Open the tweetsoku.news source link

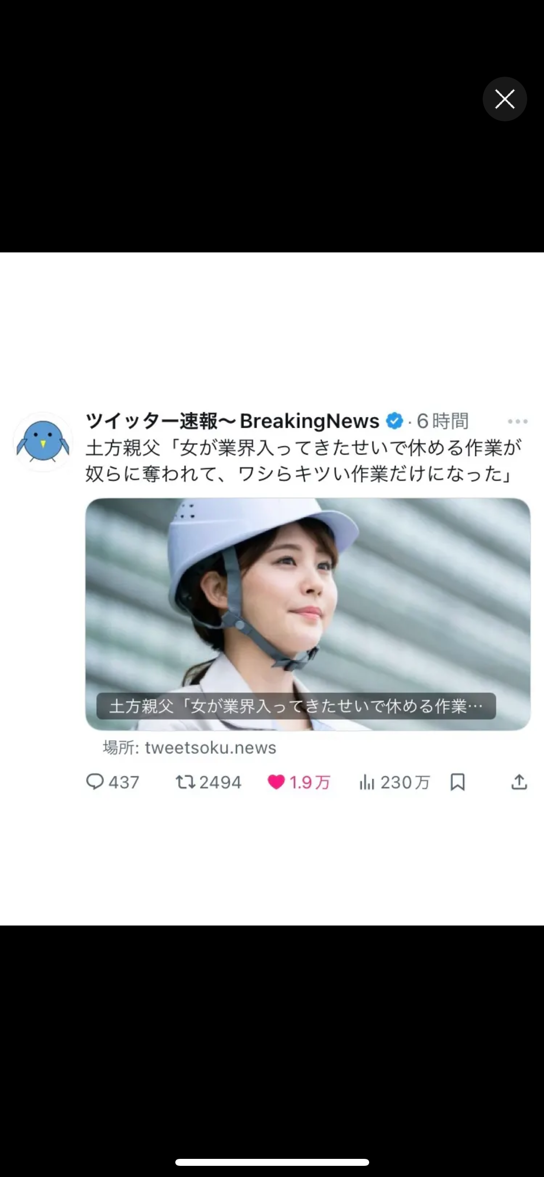(x=190, y=747)
